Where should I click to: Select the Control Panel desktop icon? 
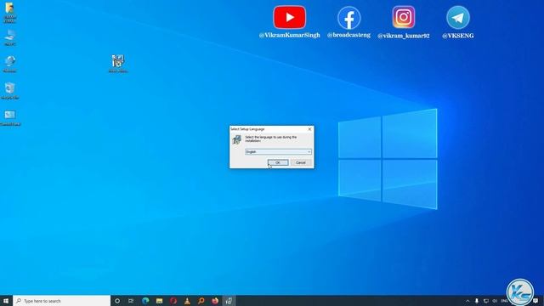coord(10,117)
